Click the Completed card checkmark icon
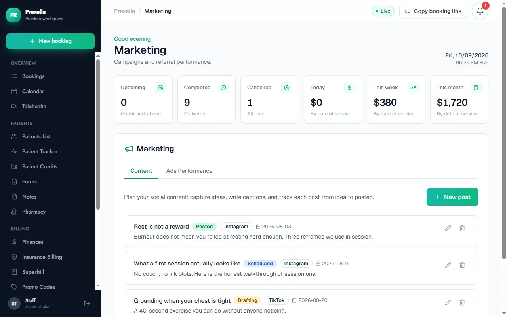Viewport: 507px width, 317px height. point(223,88)
